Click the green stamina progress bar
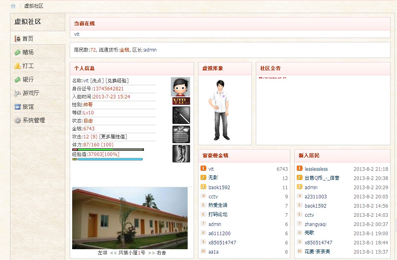Image resolution: width=397 pixels, height=260 pixels. 108,150
